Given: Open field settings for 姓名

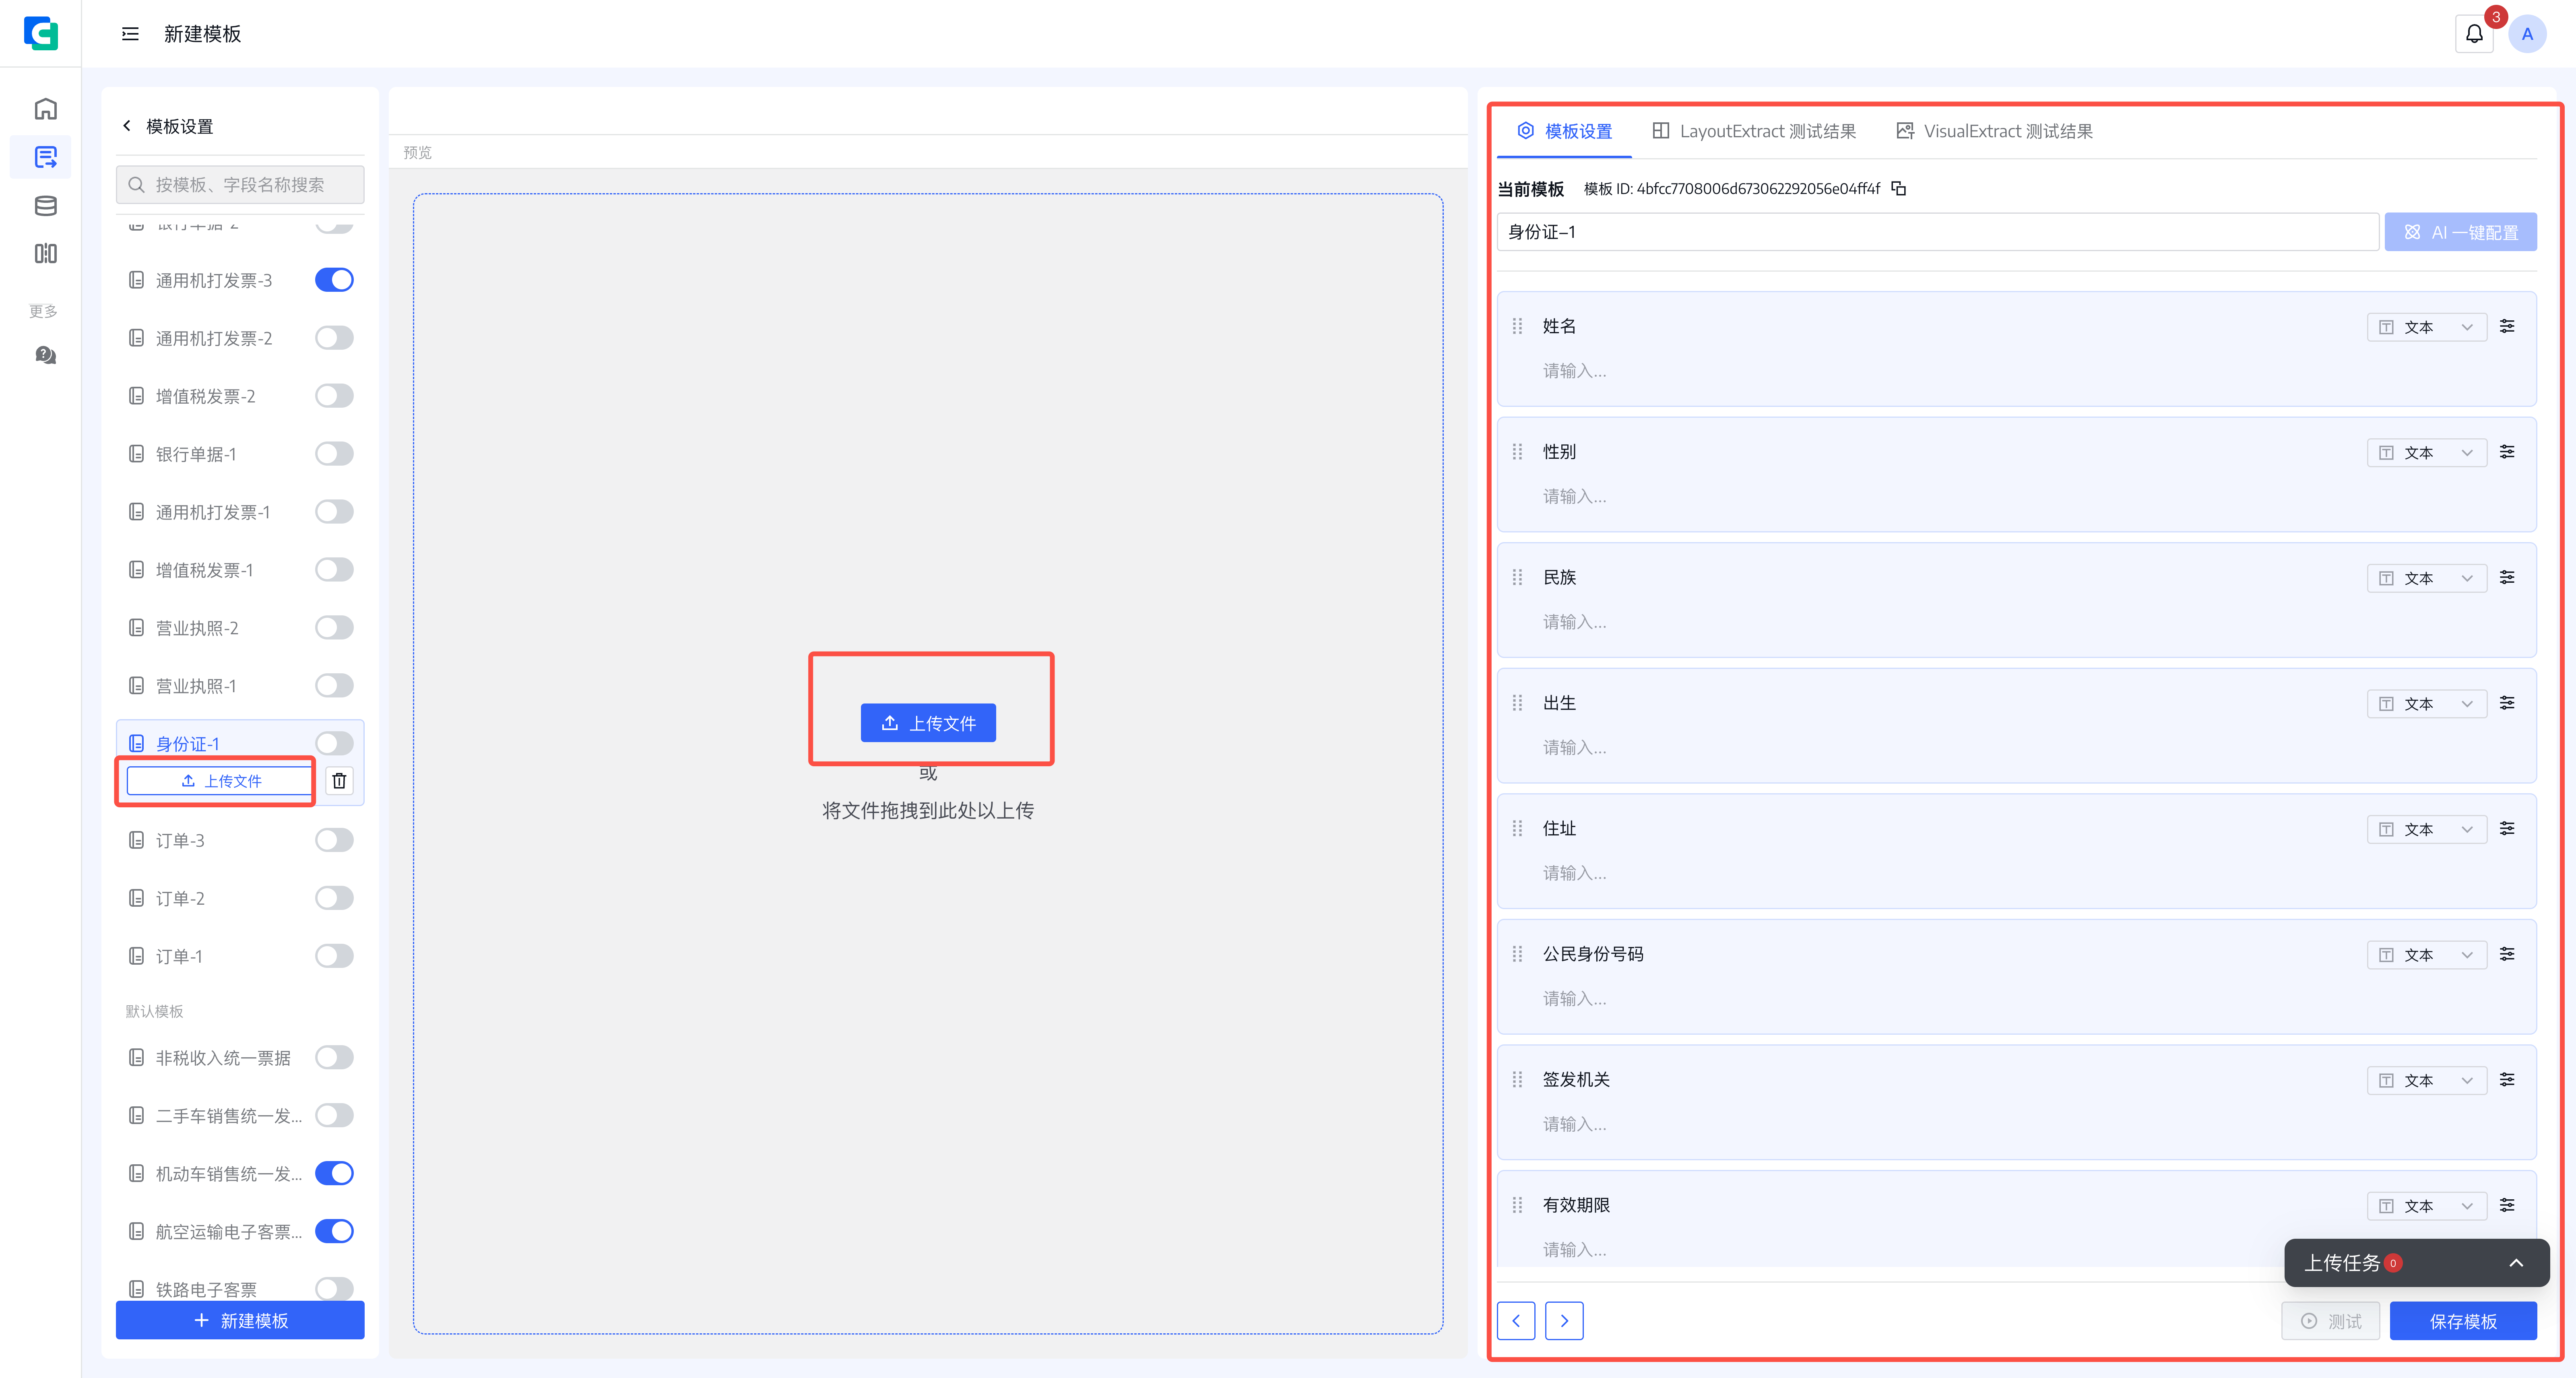Looking at the screenshot, I should [2507, 326].
